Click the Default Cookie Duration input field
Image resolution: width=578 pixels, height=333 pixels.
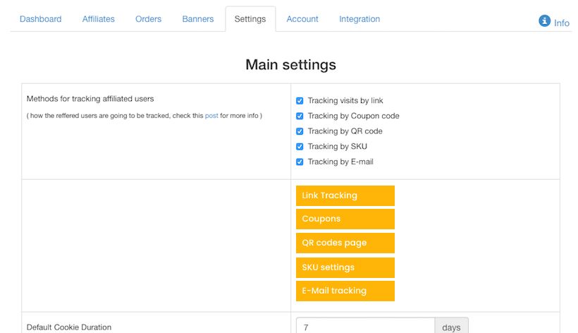pyautogui.click(x=364, y=327)
